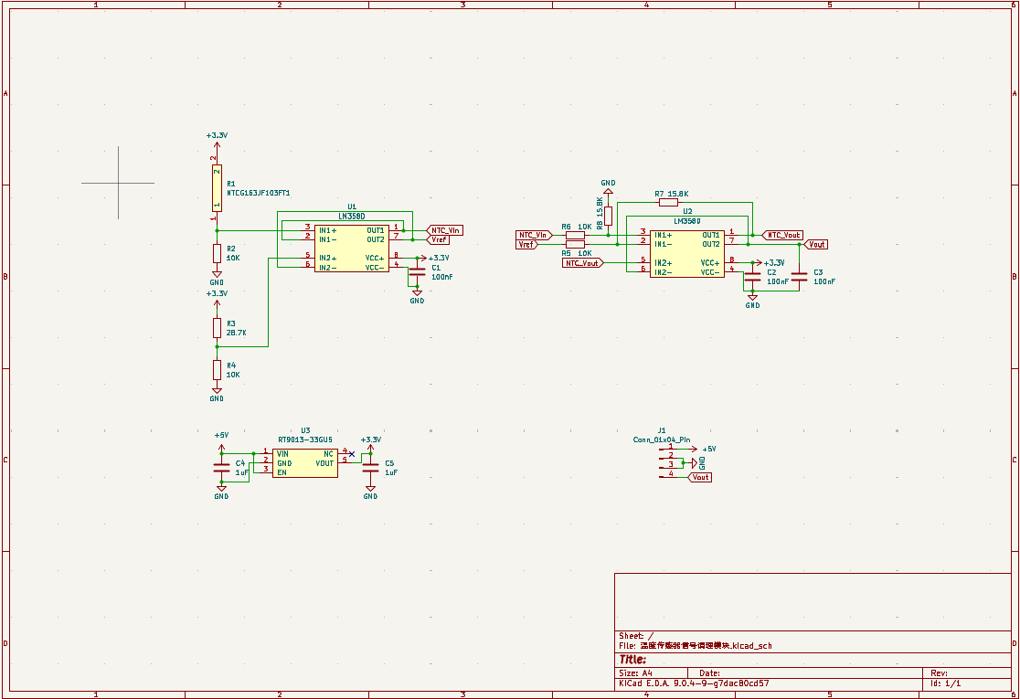Click the R7 15.8K feedback resistor
The height and width of the screenshot is (699, 1020).
coord(668,203)
